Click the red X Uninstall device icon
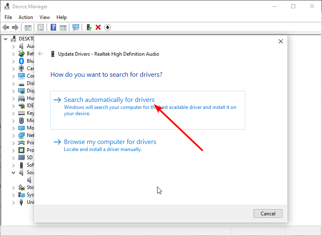Viewport: 322px width, 236px height. tap(98, 27)
